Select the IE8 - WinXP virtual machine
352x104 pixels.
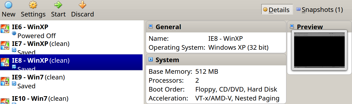point(71,62)
